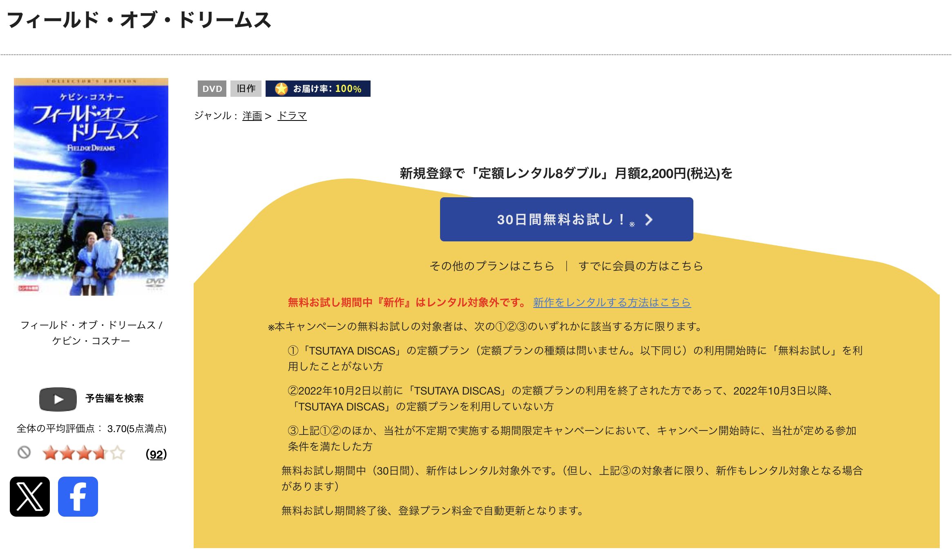Share on X (Twitter) icon
The width and height of the screenshot is (952, 553).
coord(30,496)
